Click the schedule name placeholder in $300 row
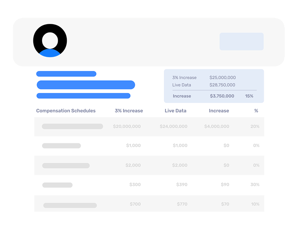This screenshot has height=228, width=297. click(57, 185)
